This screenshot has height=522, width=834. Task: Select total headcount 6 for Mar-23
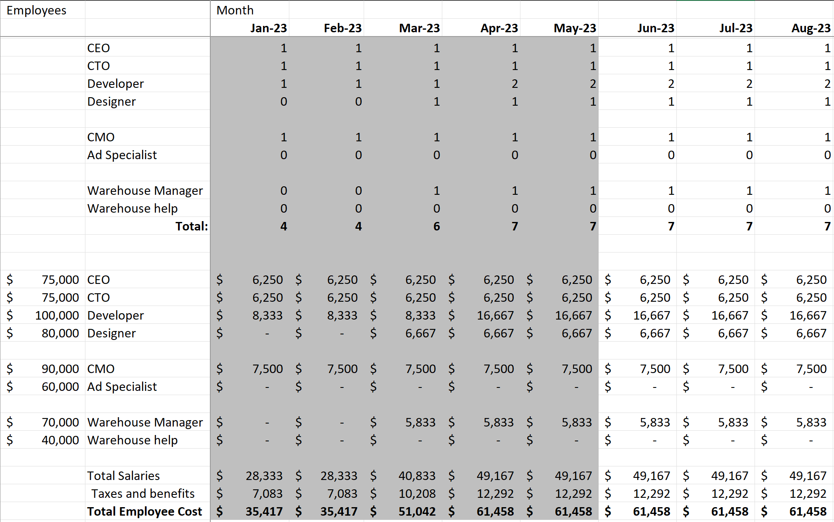403,226
